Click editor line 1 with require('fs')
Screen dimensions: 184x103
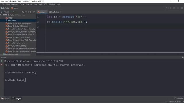coord(66,17)
